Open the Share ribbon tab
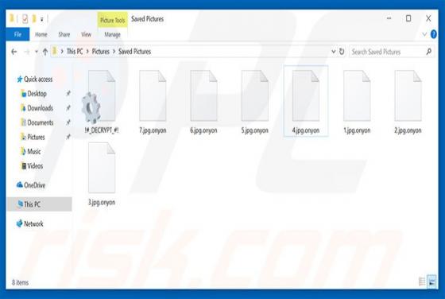445x299 pixels. point(64,34)
